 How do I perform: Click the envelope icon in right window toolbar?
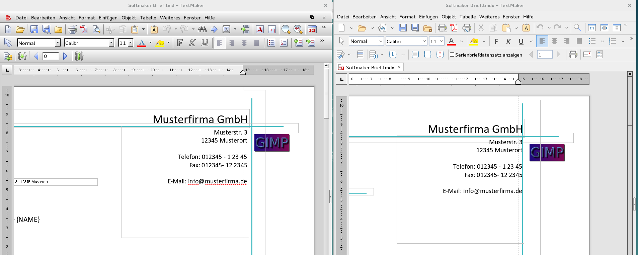587,54
